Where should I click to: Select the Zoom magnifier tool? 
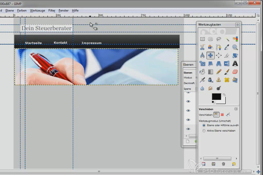pos(235,47)
